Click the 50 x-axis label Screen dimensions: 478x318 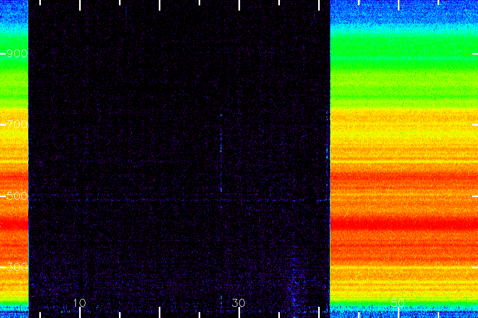click(398, 303)
